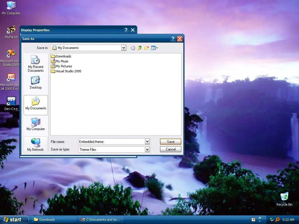Click the orange magnifier tray icon
Viewport: 299px width, 224px height.
coord(277,220)
